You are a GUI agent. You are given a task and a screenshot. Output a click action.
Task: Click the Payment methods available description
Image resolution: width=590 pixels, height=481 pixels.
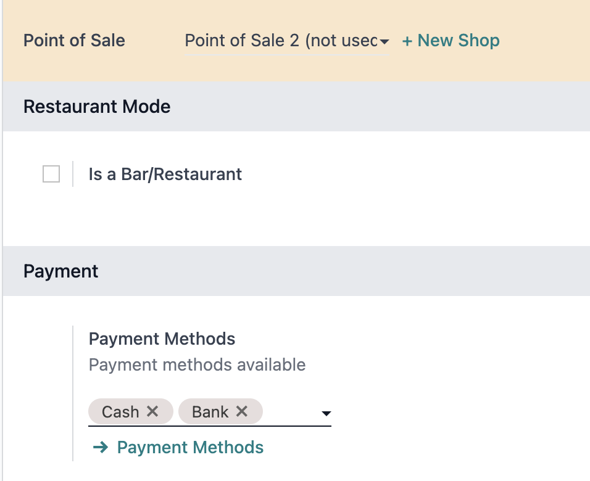[x=197, y=365]
